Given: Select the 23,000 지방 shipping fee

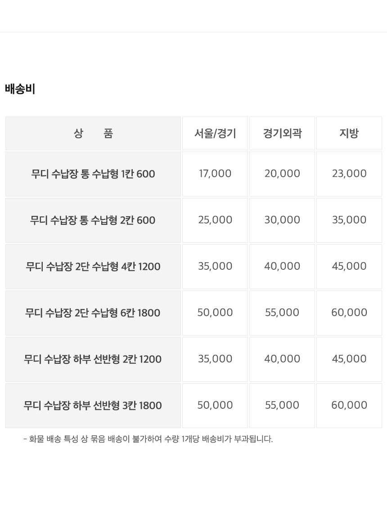Looking at the screenshot, I should [x=349, y=174].
